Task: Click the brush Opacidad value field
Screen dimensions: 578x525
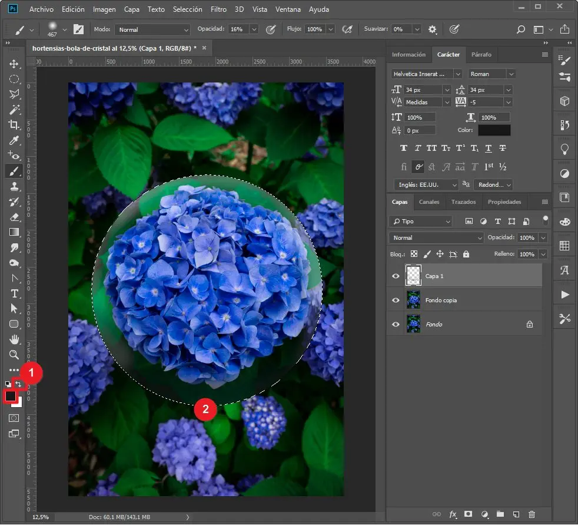Action: pyautogui.click(x=238, y=29)
